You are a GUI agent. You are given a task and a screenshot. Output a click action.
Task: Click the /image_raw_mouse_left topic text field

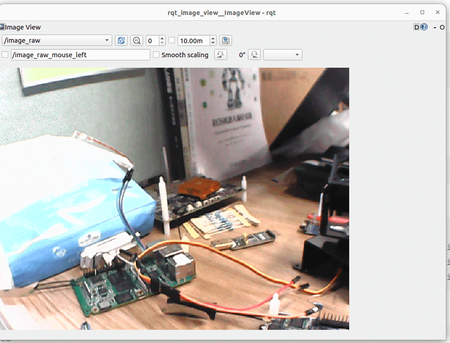pos(80,55)
